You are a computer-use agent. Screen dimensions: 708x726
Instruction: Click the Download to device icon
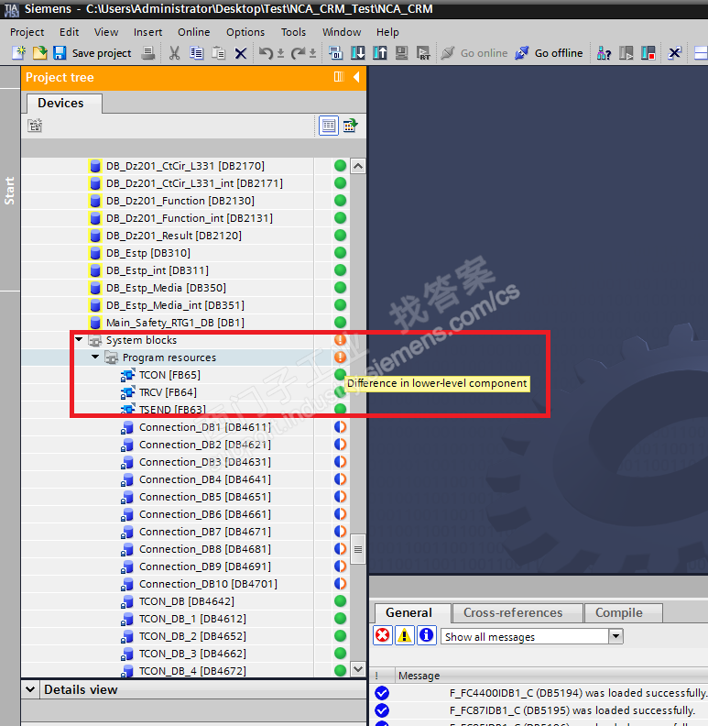click(x=358, y=53)
